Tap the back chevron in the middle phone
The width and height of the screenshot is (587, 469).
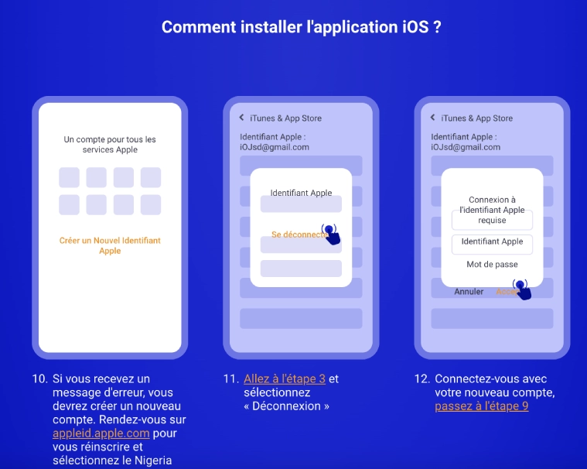coord(241,118)
